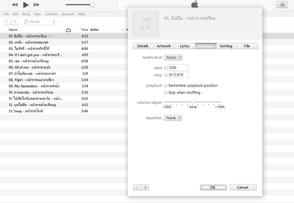Enable the start time checkbox
Image resolution: width=294 pixels, height=203 pixels.
click(x=166, y=68)
